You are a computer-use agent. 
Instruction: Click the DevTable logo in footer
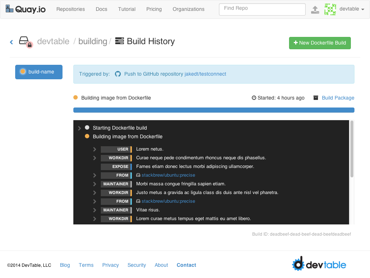tap(319, 264)
